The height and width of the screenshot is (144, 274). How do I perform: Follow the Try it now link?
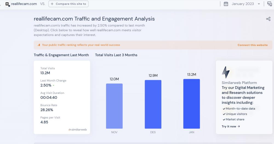[x=231, y=126]
